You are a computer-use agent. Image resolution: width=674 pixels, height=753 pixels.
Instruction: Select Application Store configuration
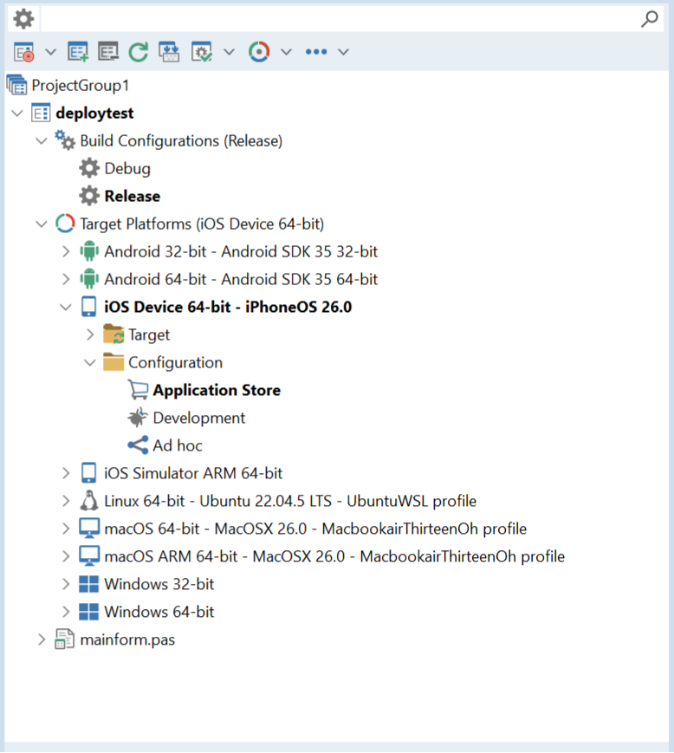click(217, 391)
